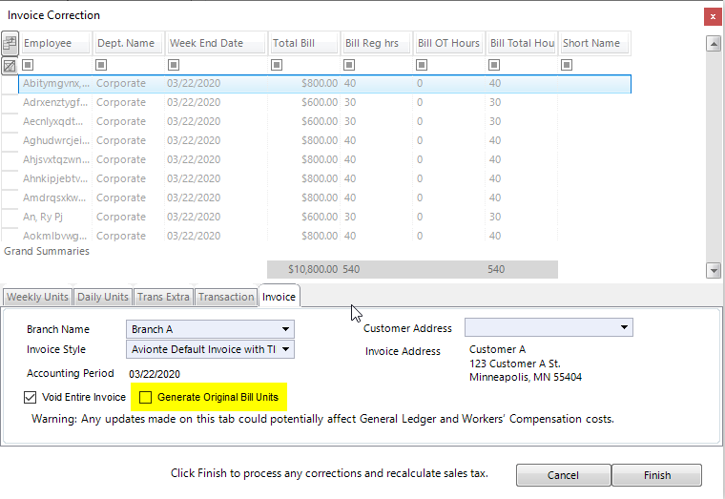
Task: Open the Bill OT Hours column filter icon
Action: point(422,65)
